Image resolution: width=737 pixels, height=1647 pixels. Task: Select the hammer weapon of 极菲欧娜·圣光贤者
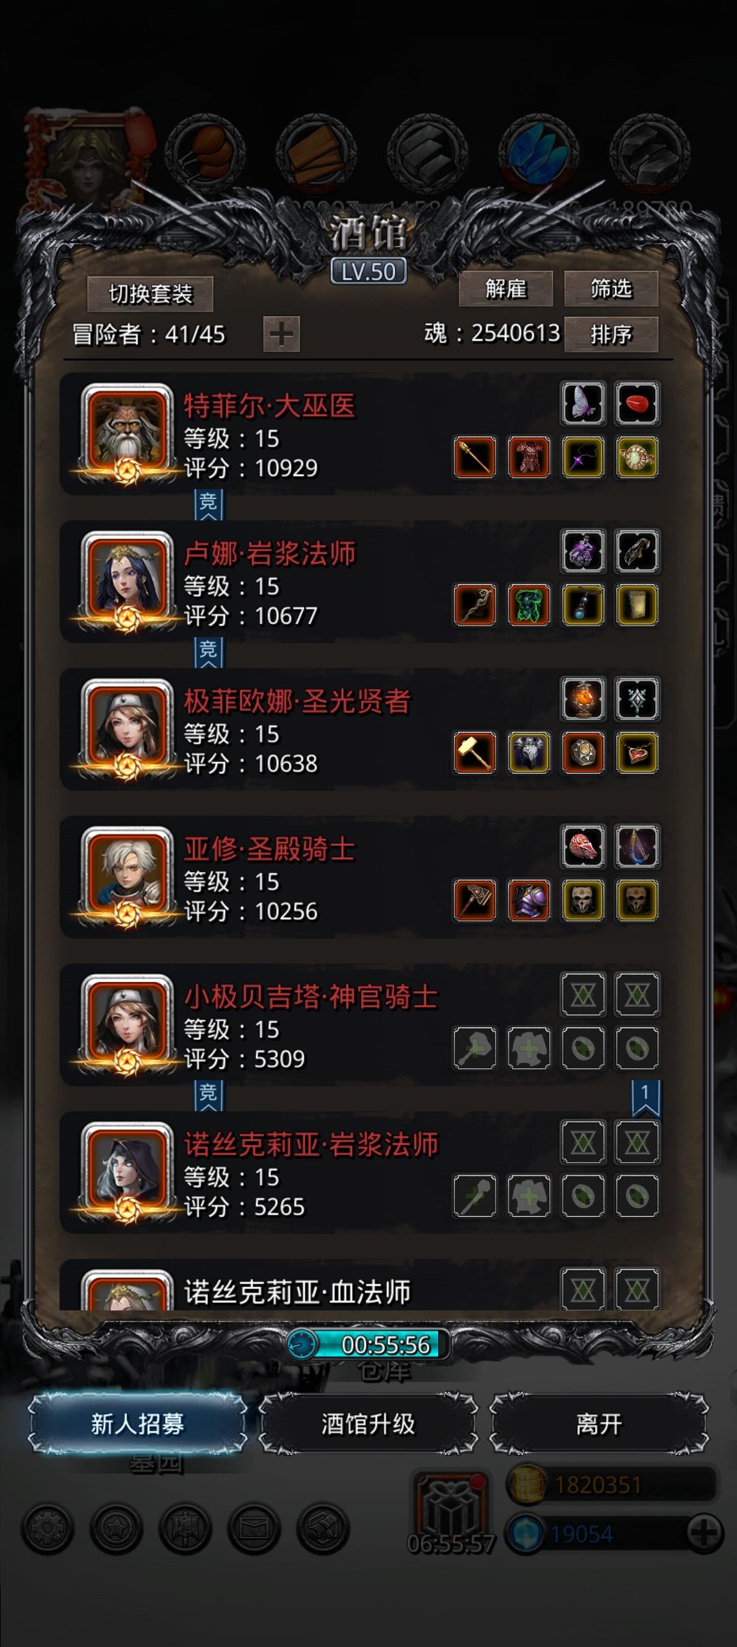(x=475, y=752)
